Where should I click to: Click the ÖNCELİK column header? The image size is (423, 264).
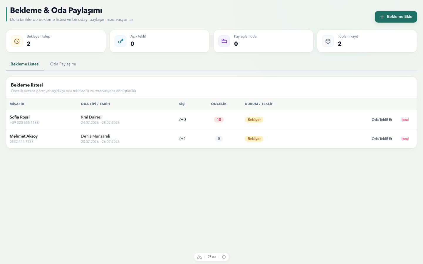click(219, 104)
